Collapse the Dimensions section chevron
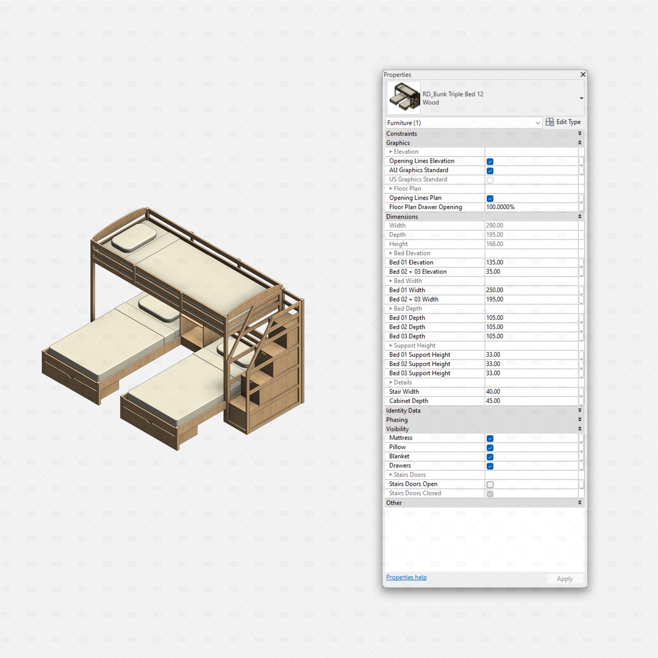 point(580,216)
